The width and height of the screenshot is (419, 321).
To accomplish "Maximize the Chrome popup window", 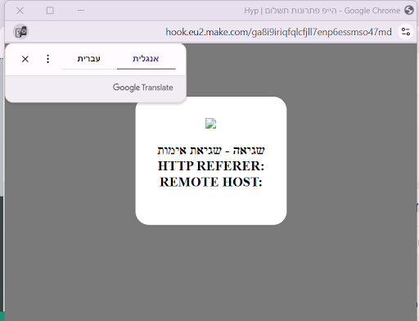I will (x=50, y=11).
